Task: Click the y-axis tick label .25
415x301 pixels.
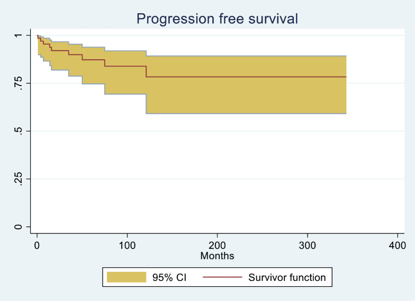Action: (x=18, y=178)
